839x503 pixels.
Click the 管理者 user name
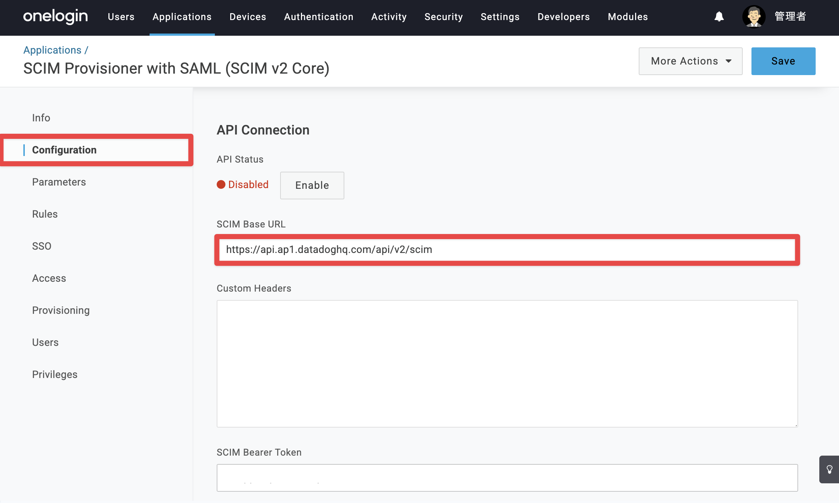(790, 17)
